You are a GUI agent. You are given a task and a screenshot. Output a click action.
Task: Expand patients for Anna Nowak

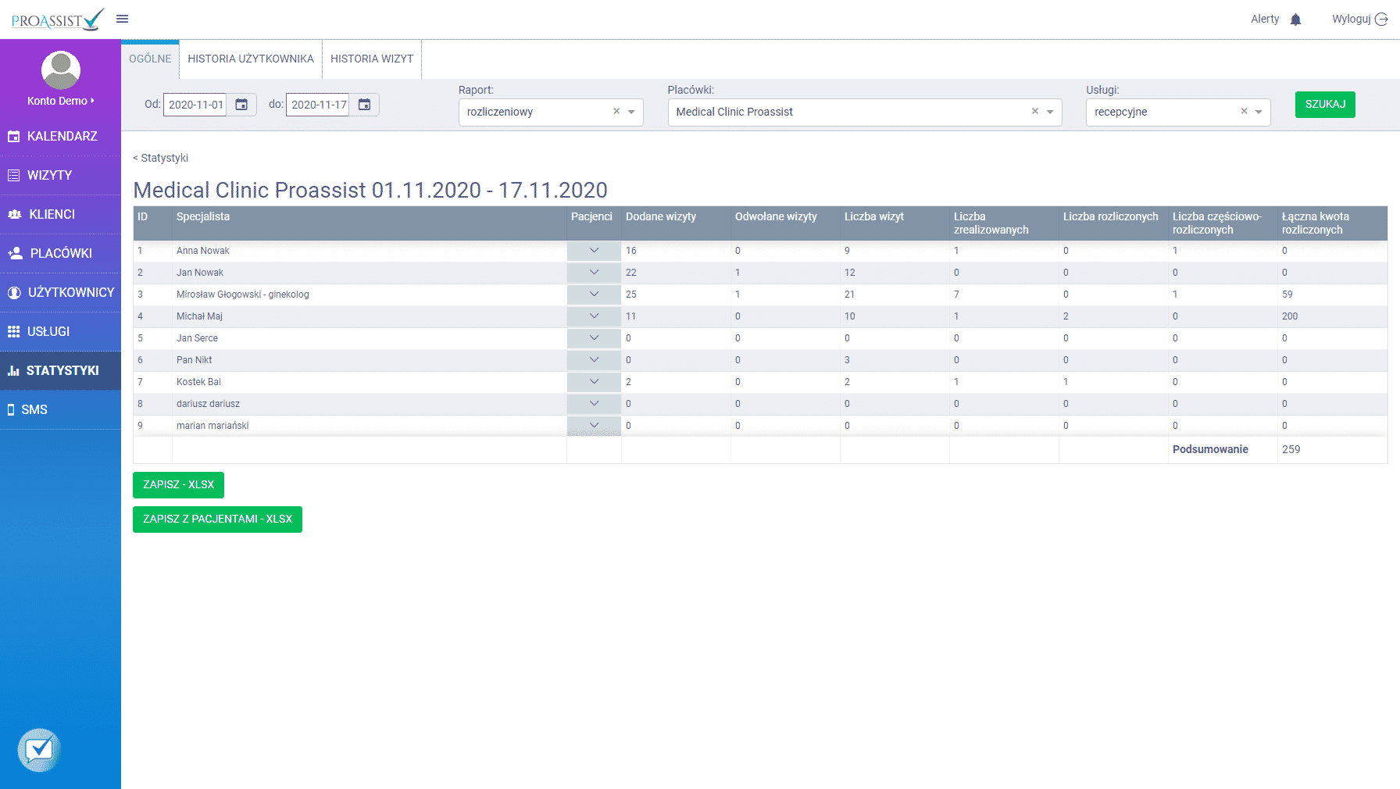(x=594, y=251)
